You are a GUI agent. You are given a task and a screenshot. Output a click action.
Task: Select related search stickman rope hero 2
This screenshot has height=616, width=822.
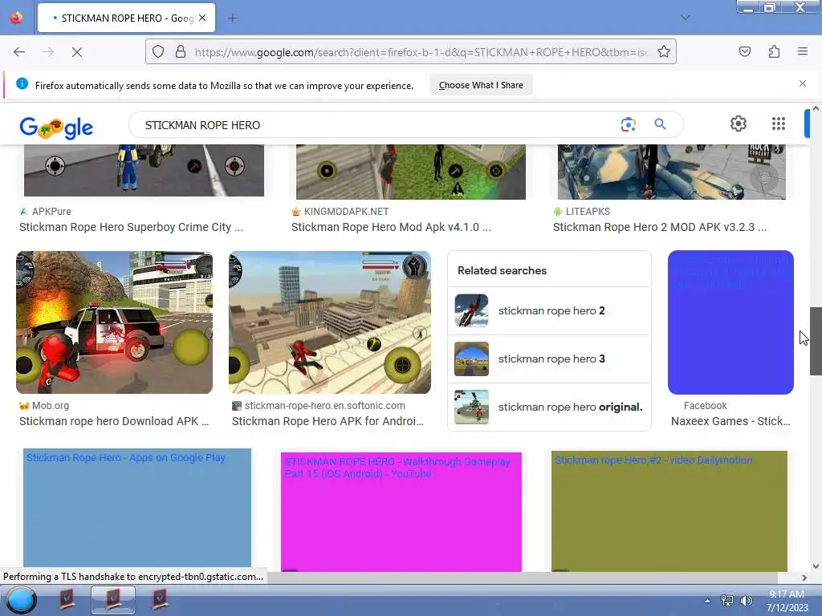click(549, 310)
